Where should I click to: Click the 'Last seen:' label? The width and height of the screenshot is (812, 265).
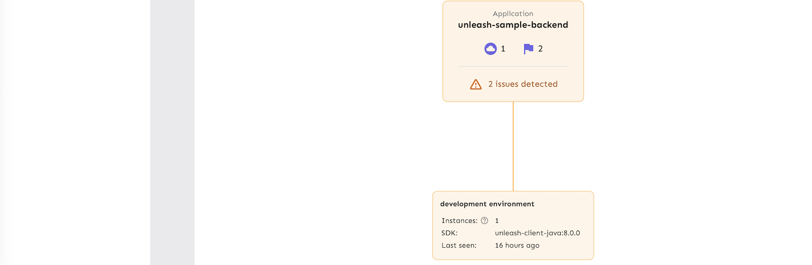click(x=459, y=246)
